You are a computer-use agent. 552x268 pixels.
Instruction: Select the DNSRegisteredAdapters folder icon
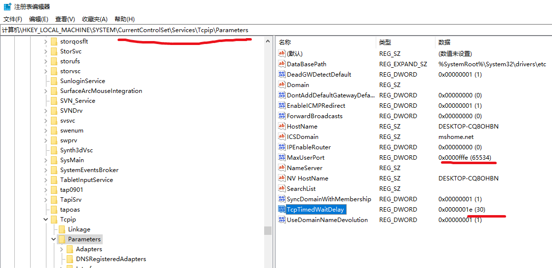coord(70,259)
